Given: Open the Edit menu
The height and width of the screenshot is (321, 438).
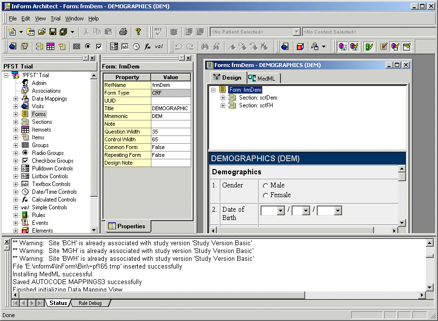Looking at the screenshot, I should coord(26,18).
